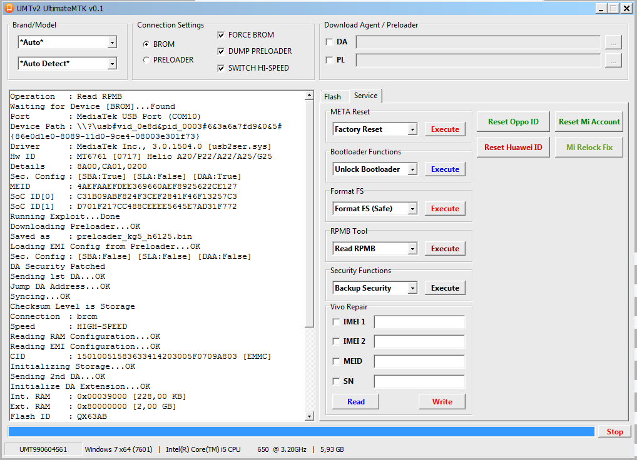
Task: Click the Reset Mi Account button
Action: click(589, 122)
